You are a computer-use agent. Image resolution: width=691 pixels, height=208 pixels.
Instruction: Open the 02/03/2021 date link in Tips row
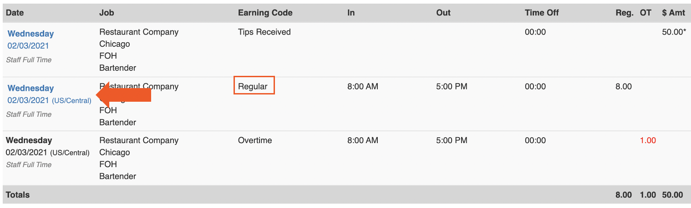coord(28,46)
